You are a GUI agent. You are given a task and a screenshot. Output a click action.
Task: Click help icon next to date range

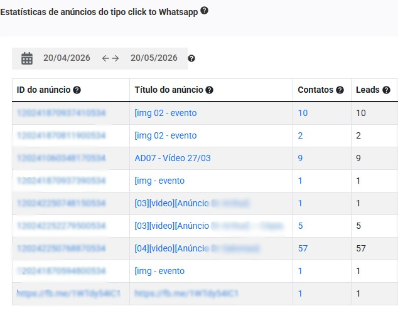pyautogui.click(x=191, y=58)
